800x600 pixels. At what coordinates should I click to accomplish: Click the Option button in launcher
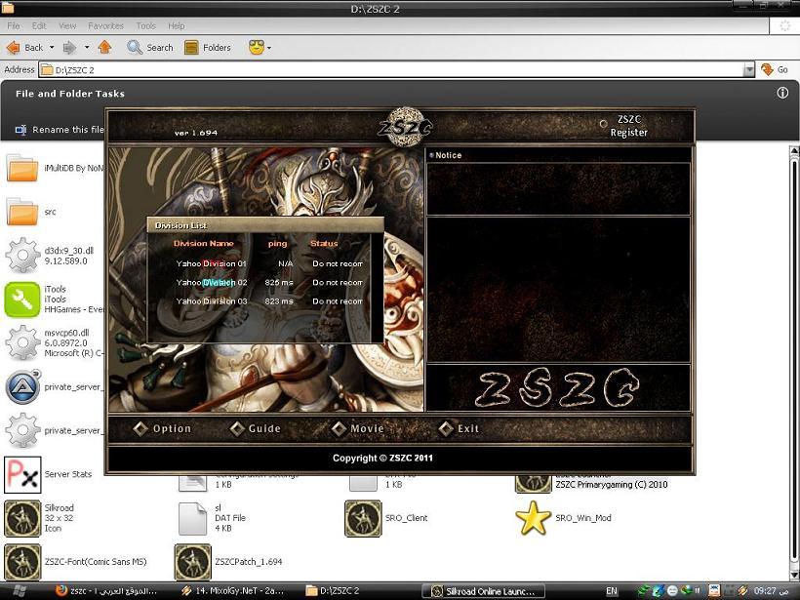click(x=162, y=428)
